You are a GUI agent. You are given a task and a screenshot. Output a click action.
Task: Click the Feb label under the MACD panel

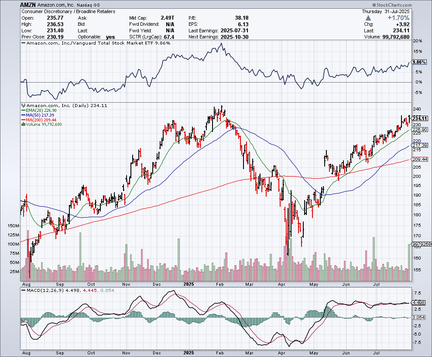coord(220,353)
